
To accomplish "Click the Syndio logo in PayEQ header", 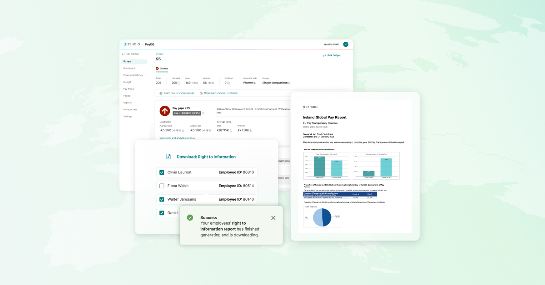I will point(132,44).
